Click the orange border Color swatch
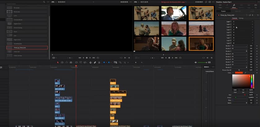This screenshot has width=260, height=127. click(239, 73)
